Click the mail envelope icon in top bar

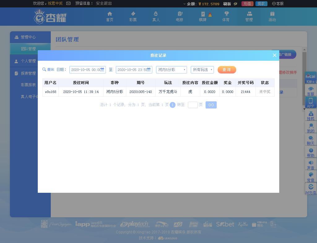(68, 3)
